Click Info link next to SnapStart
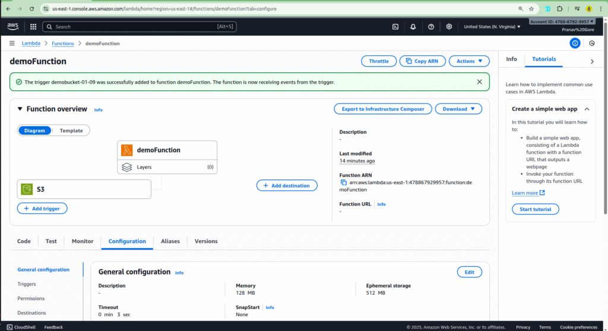The width and height of the screenshot is (608, 331). pos(270,307)
